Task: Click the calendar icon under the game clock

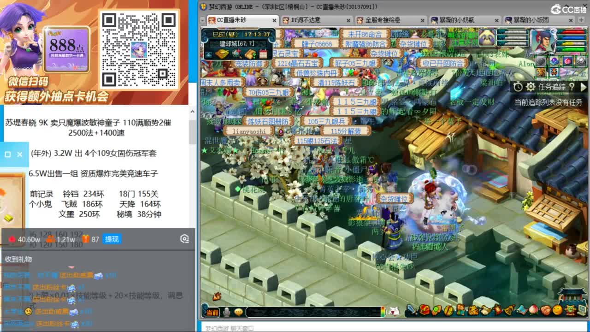Action: (263, 54)
